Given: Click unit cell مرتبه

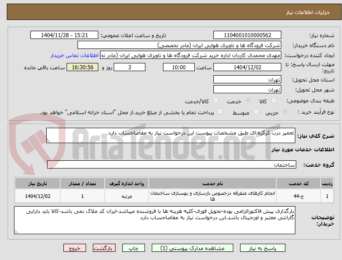Looking at the screenshot, I should coord(127,196).
